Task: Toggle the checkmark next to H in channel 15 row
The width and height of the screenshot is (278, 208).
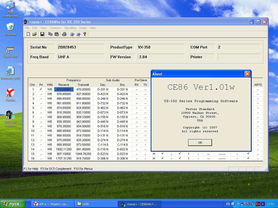Action: pos(162,154)
